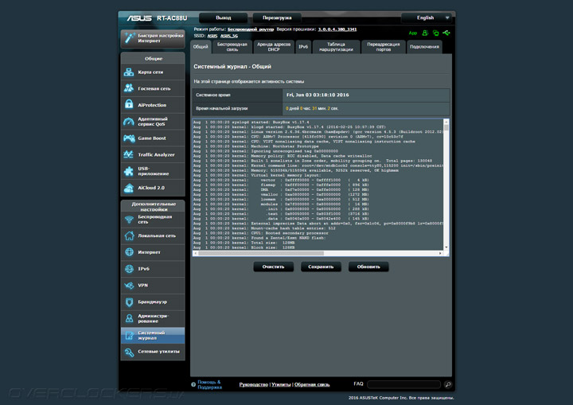Click the green network clients status icon

point(435,33)
